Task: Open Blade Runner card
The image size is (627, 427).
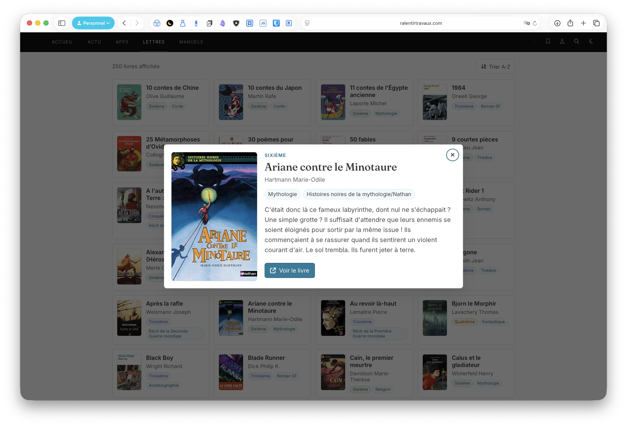Action: 262,373
